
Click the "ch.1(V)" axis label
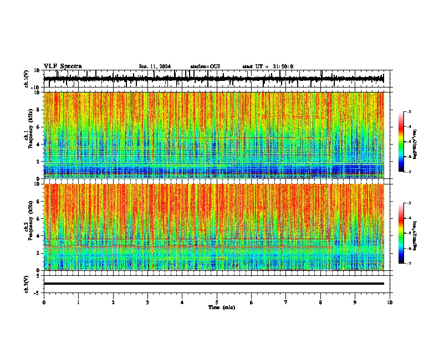coord(27,79)
